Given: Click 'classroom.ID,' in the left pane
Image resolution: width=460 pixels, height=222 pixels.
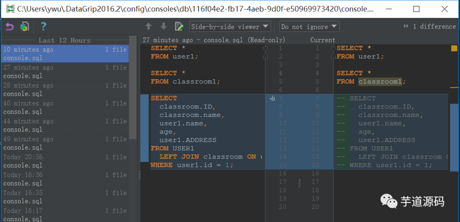Looking at the screenshot, I should 188,107.
